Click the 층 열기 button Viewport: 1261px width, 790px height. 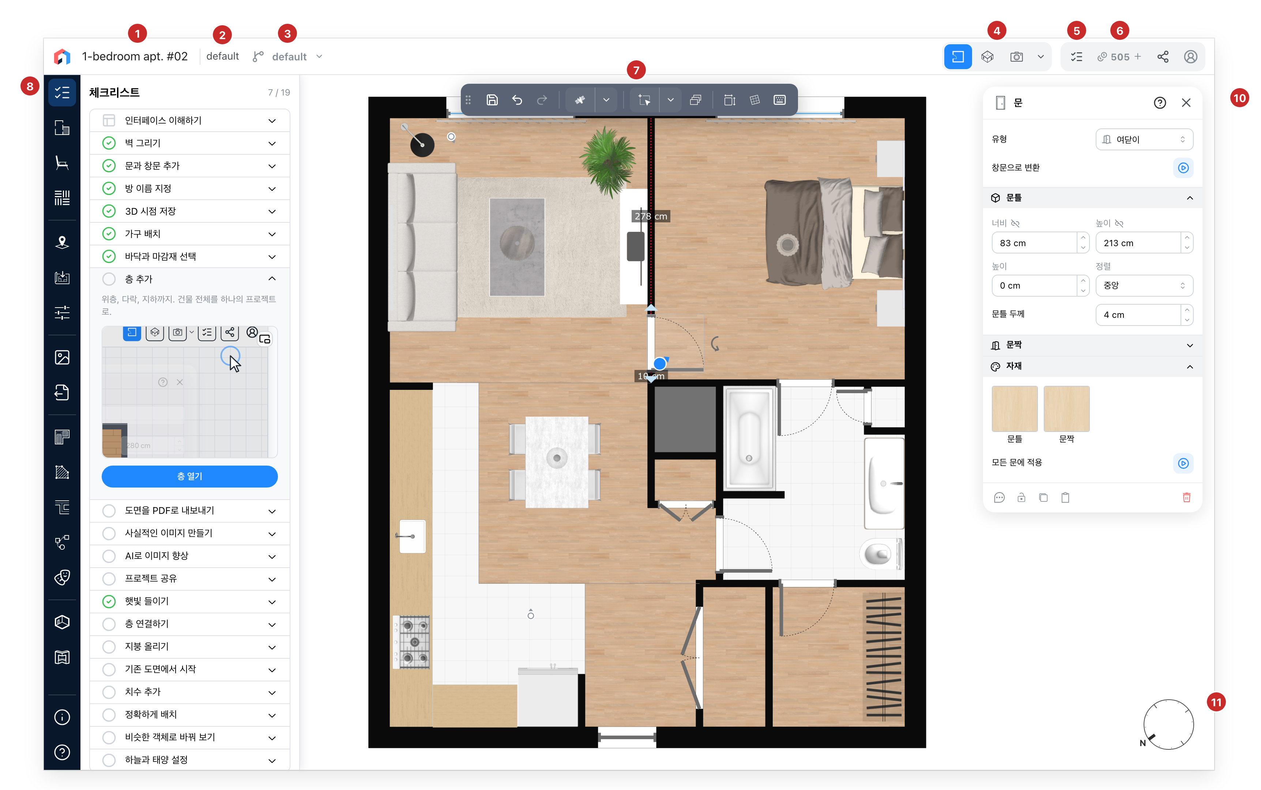189,476
